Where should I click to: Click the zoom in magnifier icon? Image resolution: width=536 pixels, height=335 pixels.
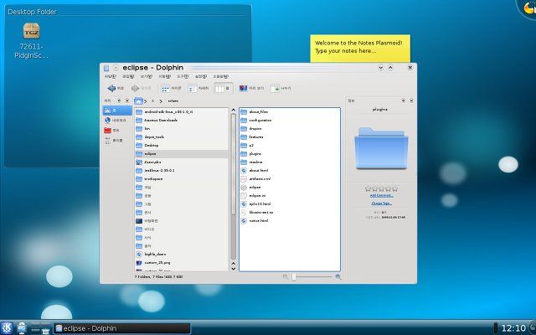pos(338,276)
